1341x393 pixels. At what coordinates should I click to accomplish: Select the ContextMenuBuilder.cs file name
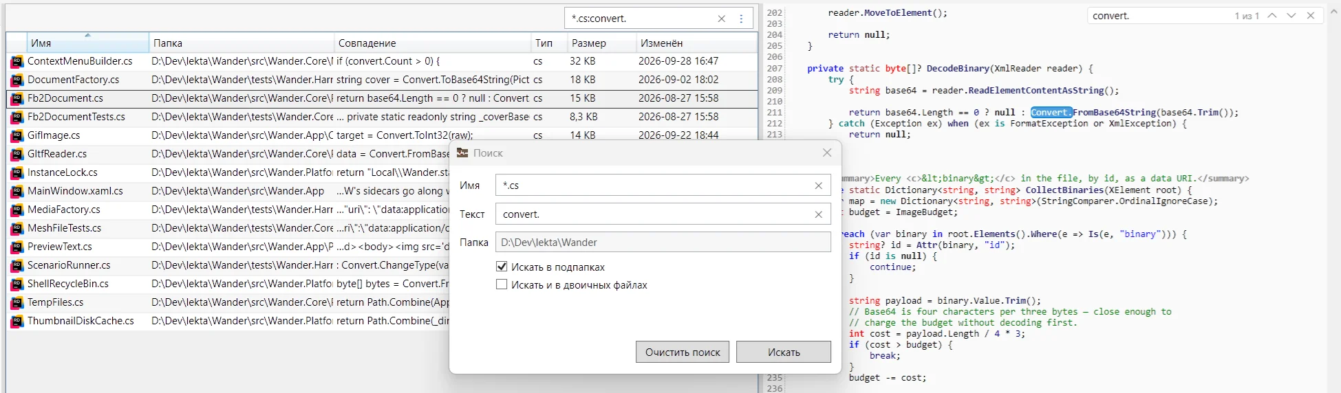(80, 61)
